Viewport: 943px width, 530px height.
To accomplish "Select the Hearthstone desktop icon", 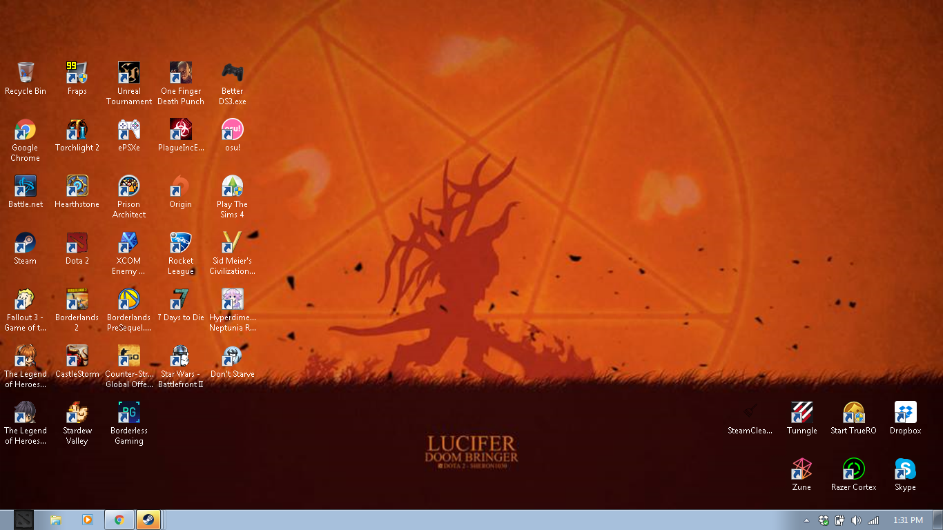I will click(77, 186).
